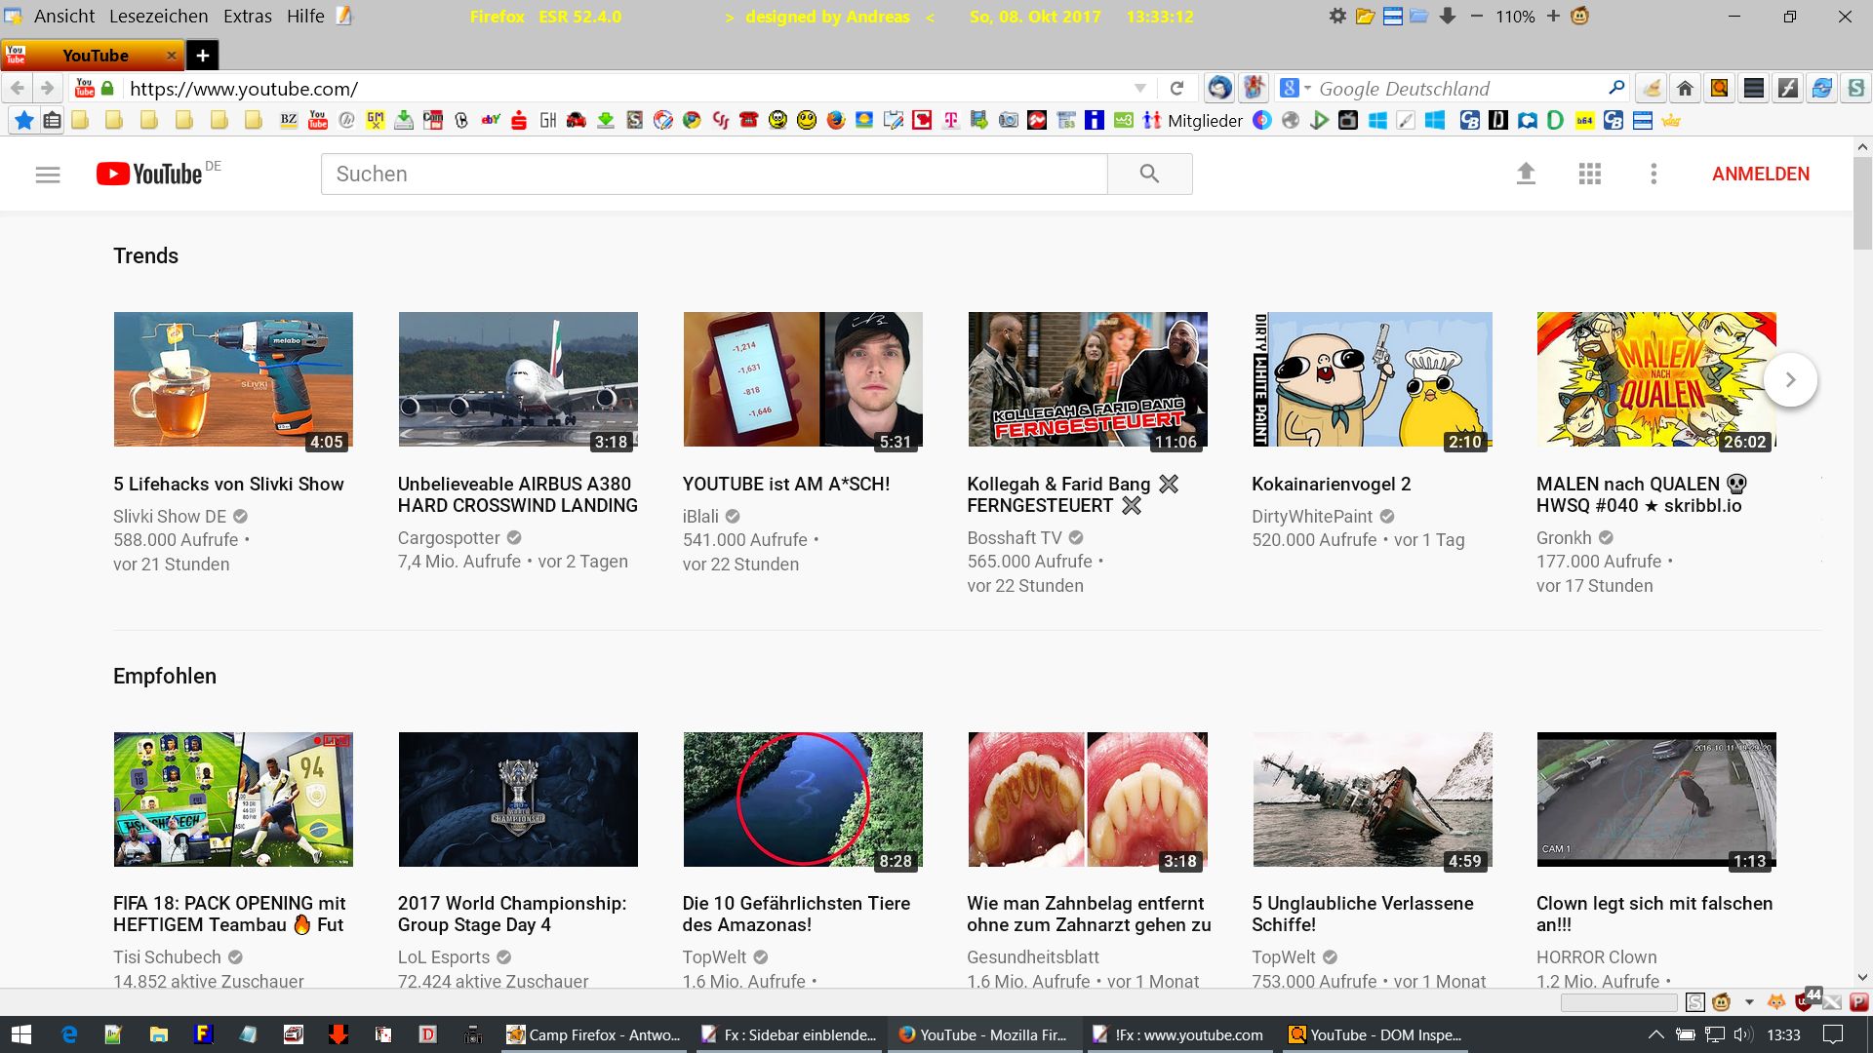The width and height of the screenshot is (1873, 1053).
Task: Click the Thunderbird mail toolbar icon
Action: pos(1219,88)
